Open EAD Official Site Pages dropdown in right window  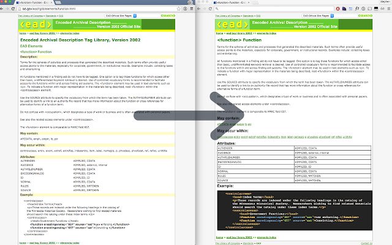[x=318, y=16]
